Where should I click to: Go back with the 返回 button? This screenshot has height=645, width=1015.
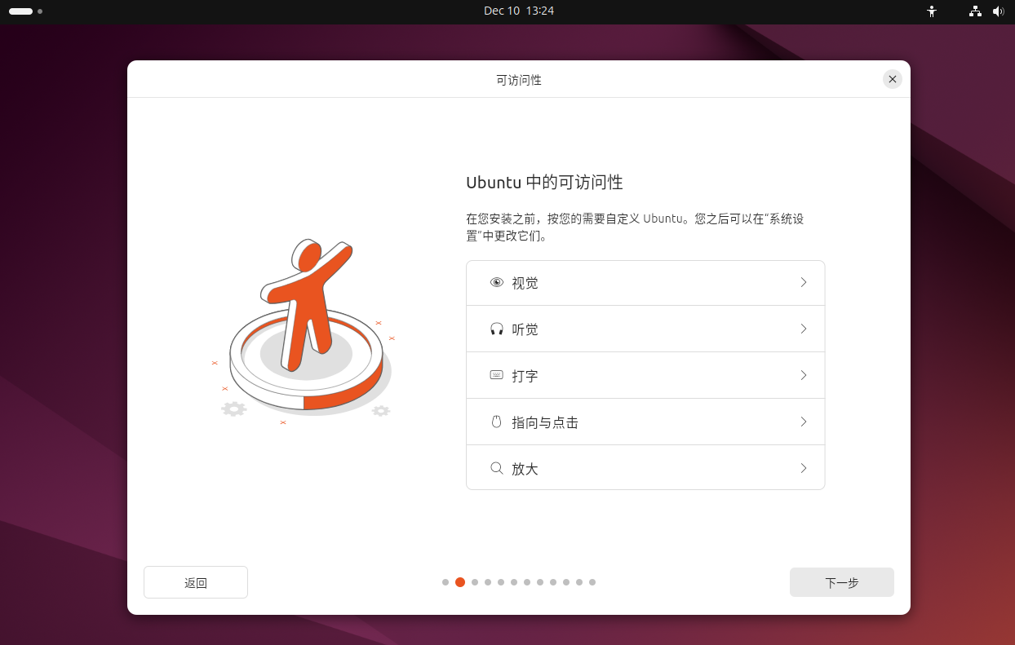(x=196, y=582)
